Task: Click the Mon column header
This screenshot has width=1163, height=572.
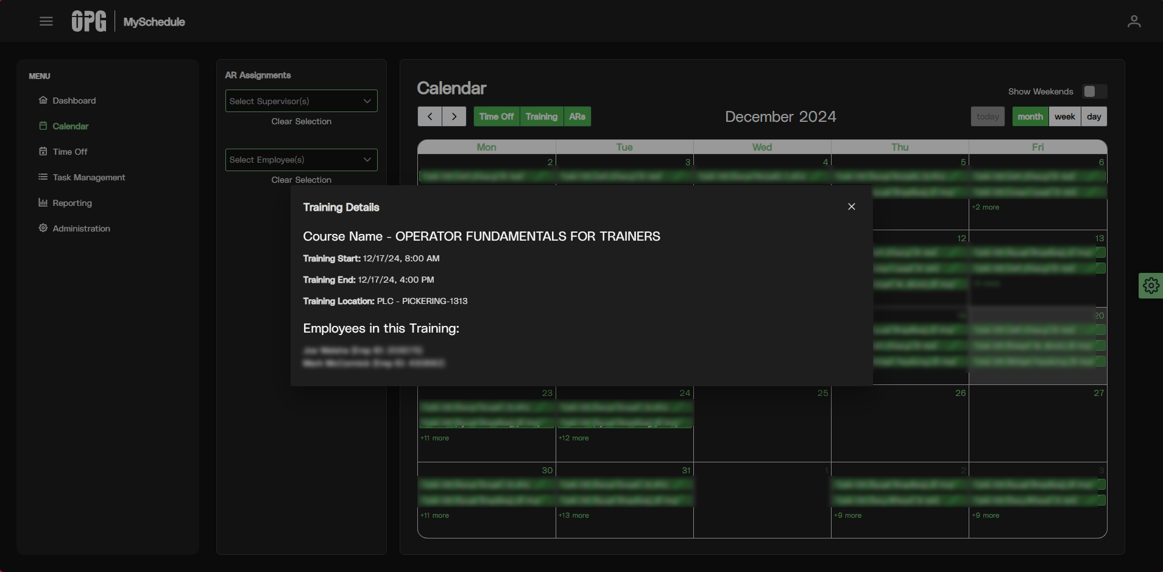Action: coord(487,147)
